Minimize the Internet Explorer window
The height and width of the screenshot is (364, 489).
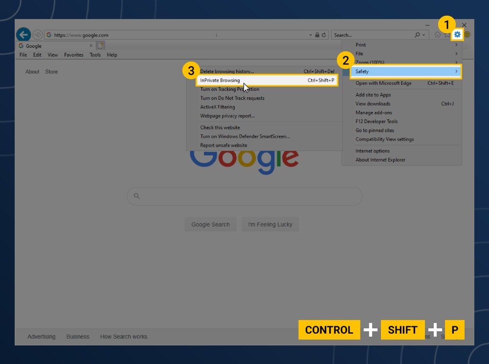click(427, 25)
